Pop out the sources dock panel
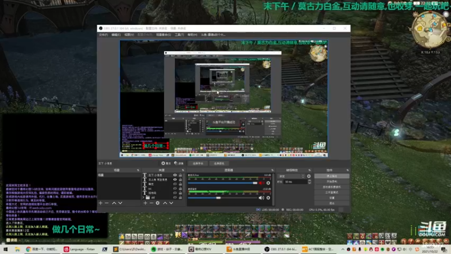451x254 pixels. tap(183, 170)
